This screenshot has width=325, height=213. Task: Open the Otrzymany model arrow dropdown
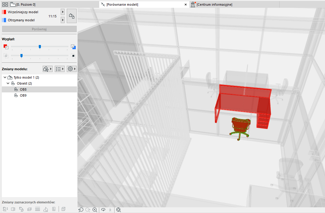[x=63, y=20]
